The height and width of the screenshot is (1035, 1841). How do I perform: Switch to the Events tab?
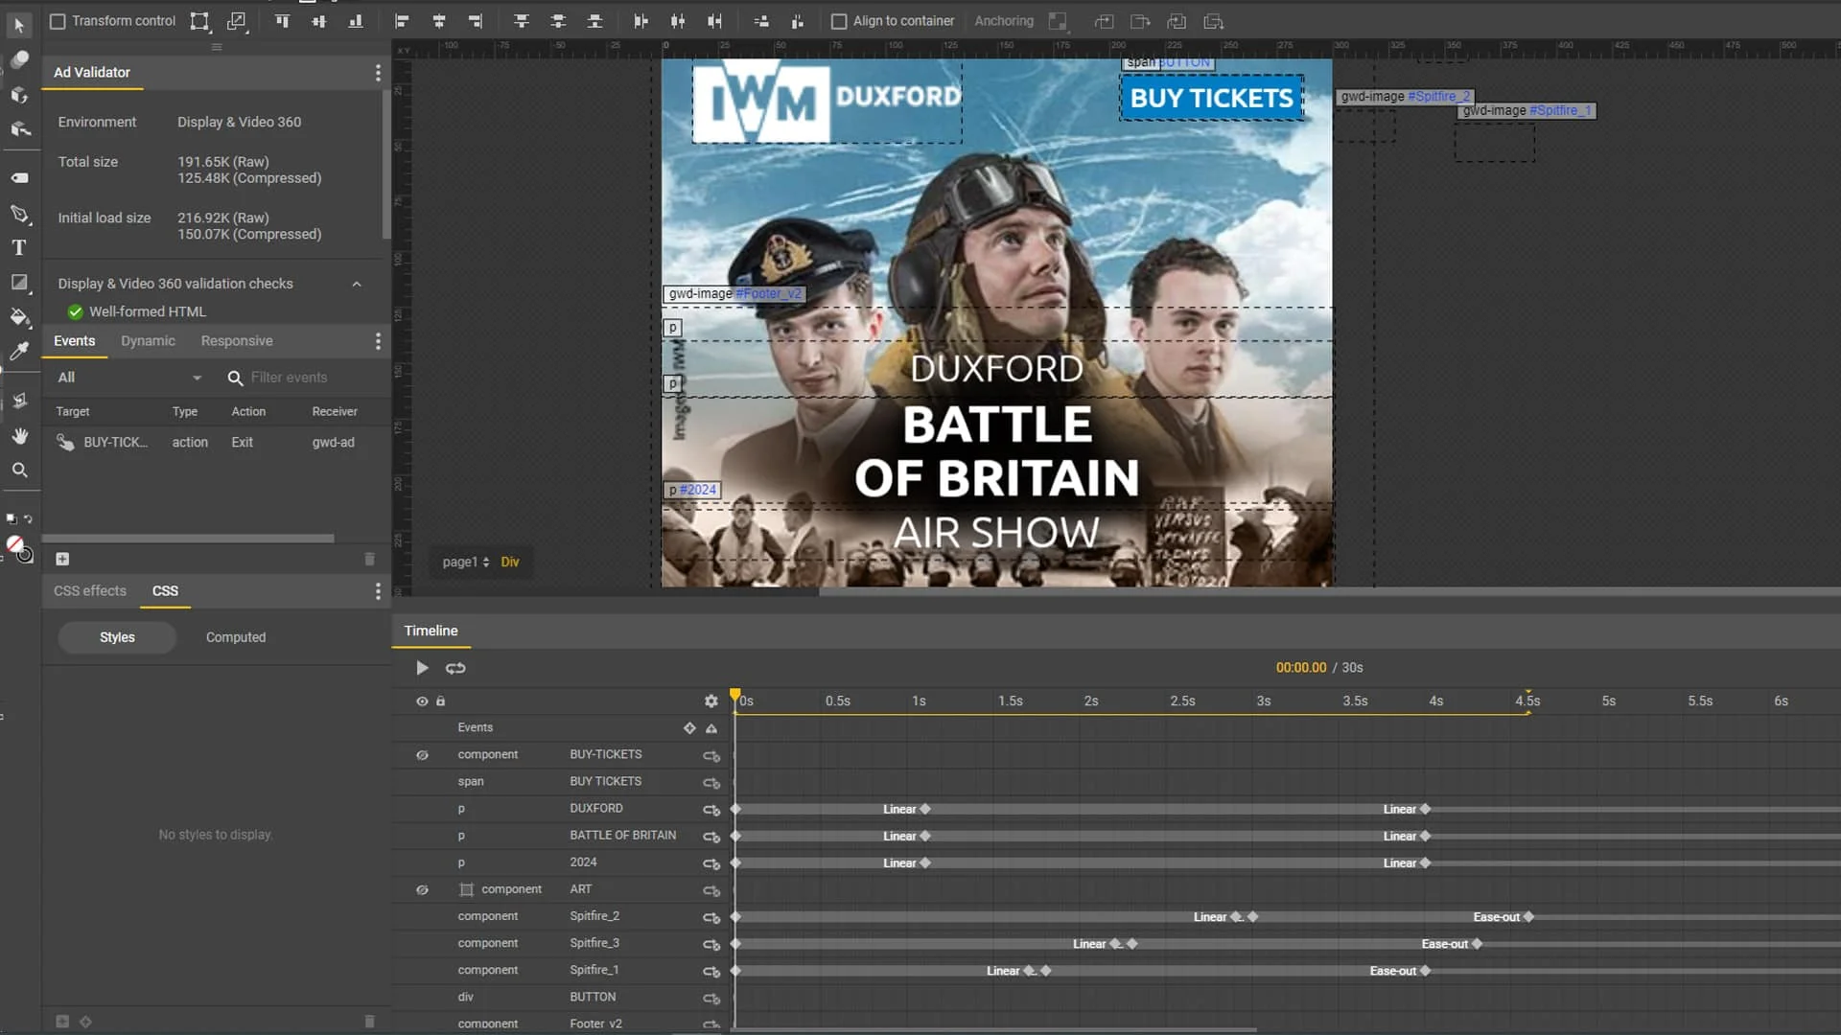click(75, 341)
